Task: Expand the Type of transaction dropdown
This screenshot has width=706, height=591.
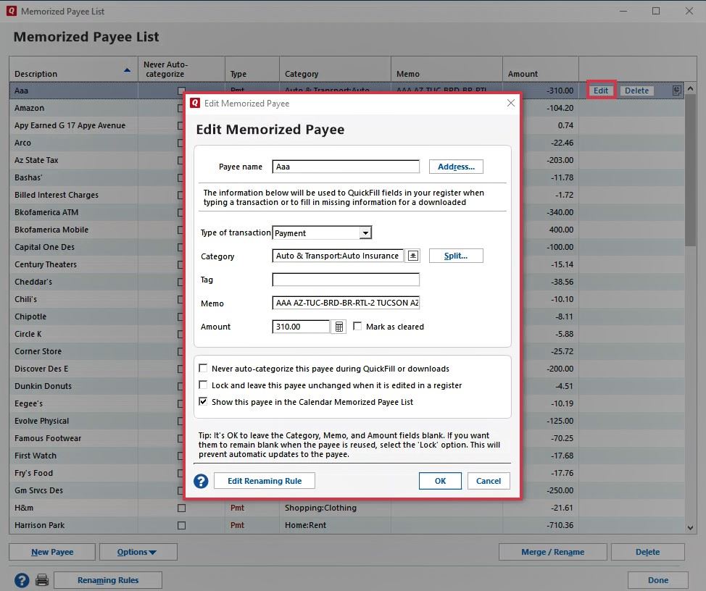Action: 365,233
